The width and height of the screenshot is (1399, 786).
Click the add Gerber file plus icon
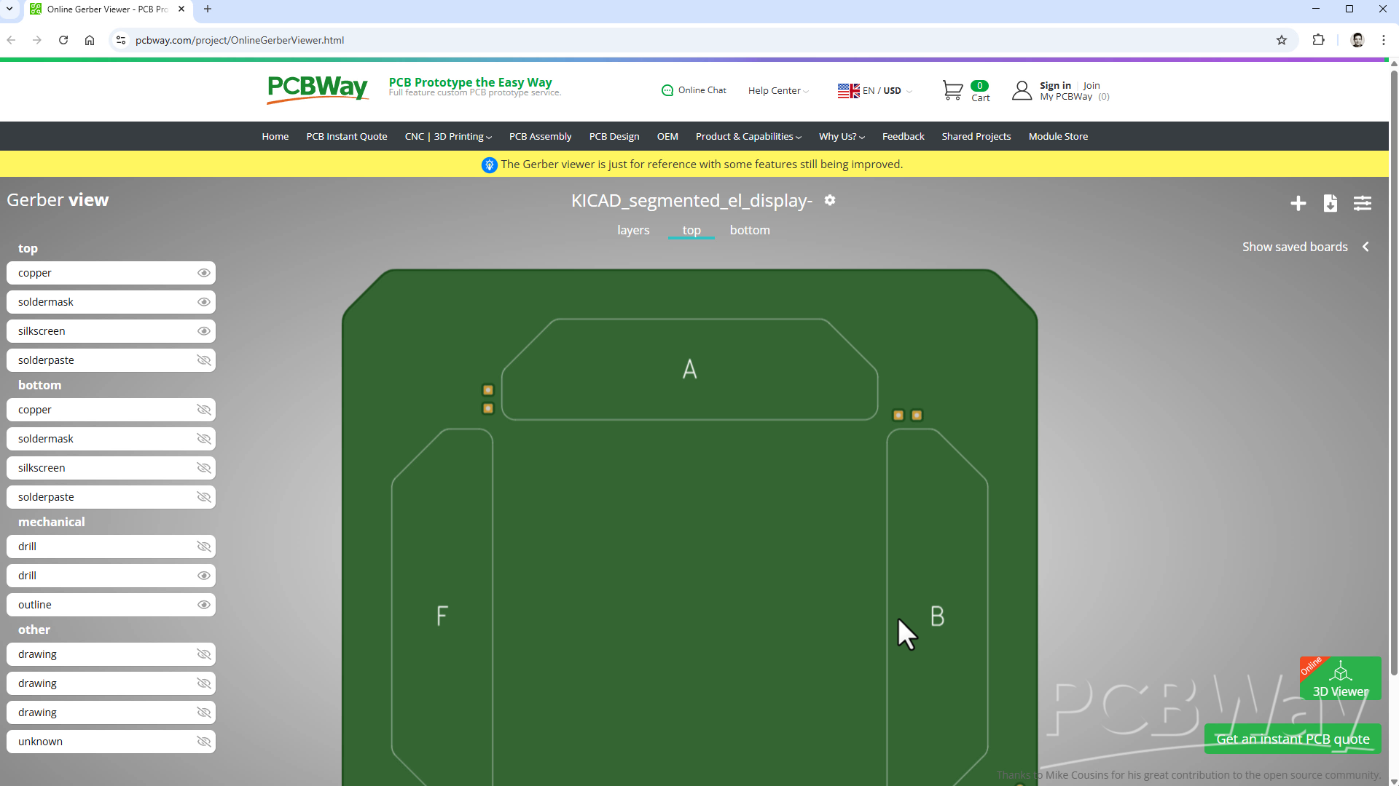coord(1298,204)
